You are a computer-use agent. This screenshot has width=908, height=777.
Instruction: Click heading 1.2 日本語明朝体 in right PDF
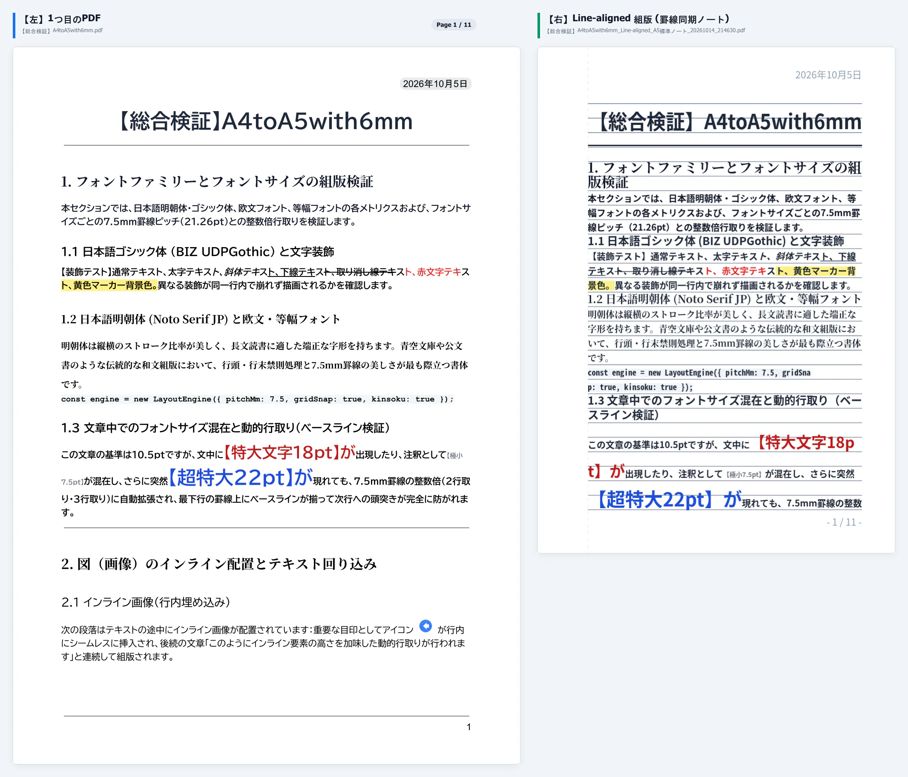724,299
